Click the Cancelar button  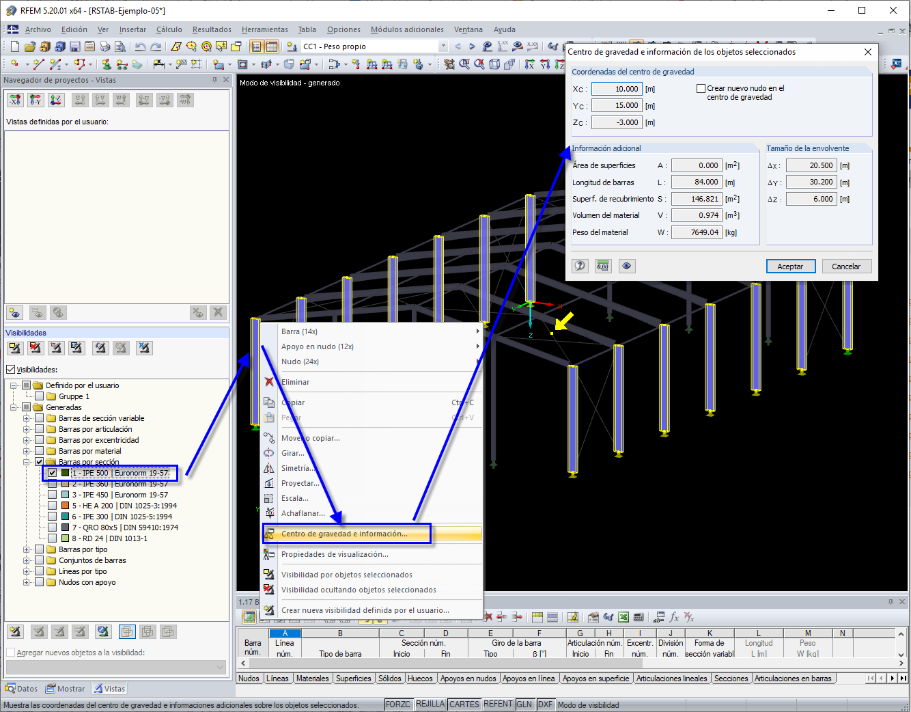(x=846, y=266)
